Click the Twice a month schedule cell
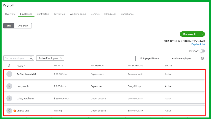 pyautogui.click(x=135, y=74)
